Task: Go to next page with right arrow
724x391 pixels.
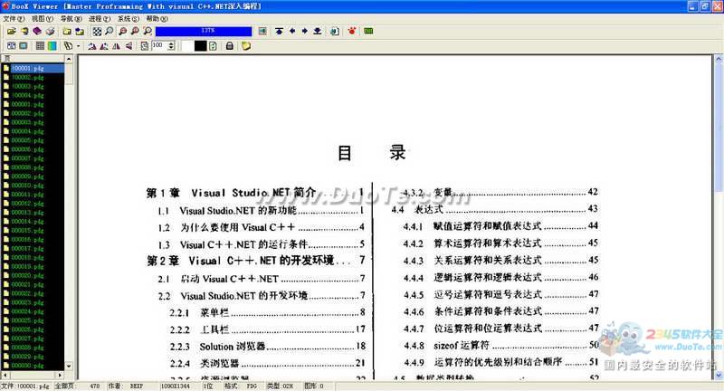Action: pyautogui.click(x=304, y=31)
